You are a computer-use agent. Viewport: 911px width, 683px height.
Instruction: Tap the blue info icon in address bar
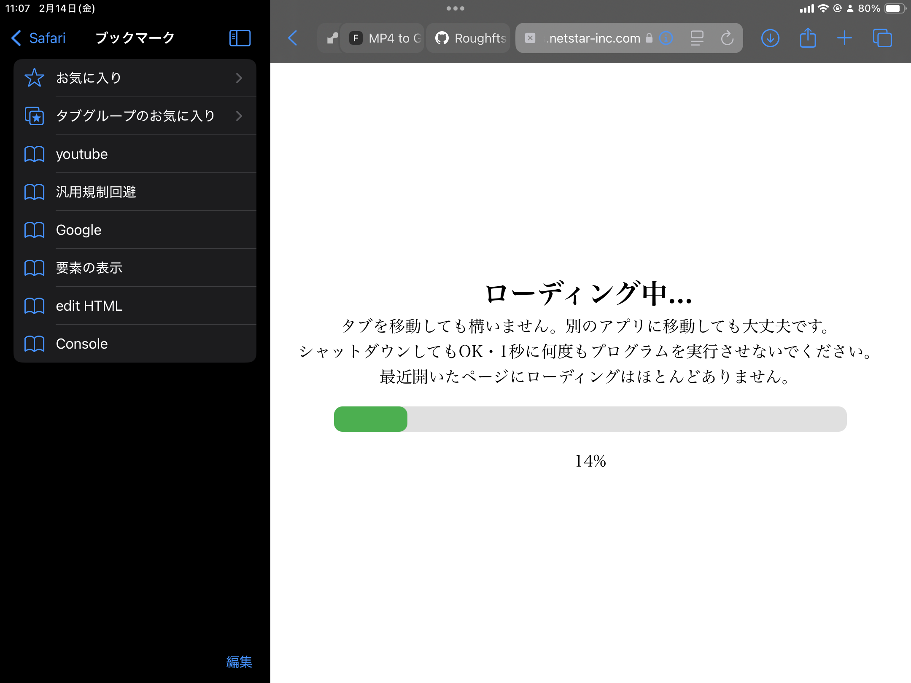coord(666,38)
